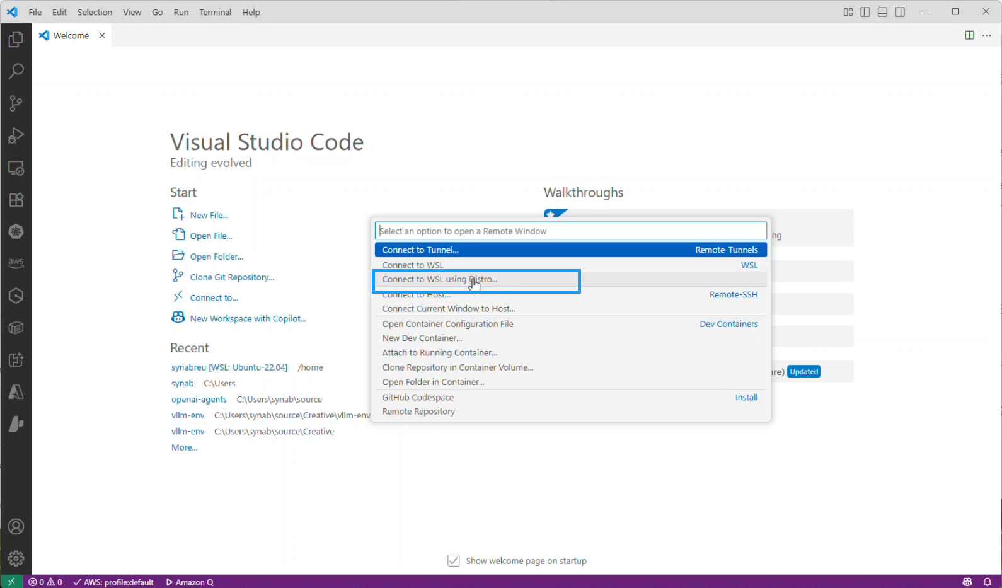Open recent synabreu WSL Ubuntu-22.04 folder
Viewport: 1002px width, 588px height.
(x=229, y=367)
